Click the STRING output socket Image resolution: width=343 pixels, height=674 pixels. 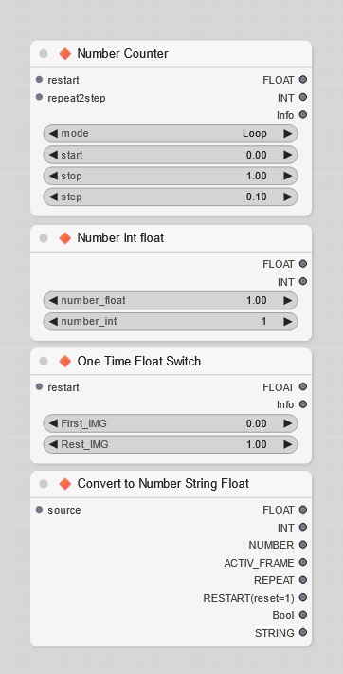[x=303, y=633]
